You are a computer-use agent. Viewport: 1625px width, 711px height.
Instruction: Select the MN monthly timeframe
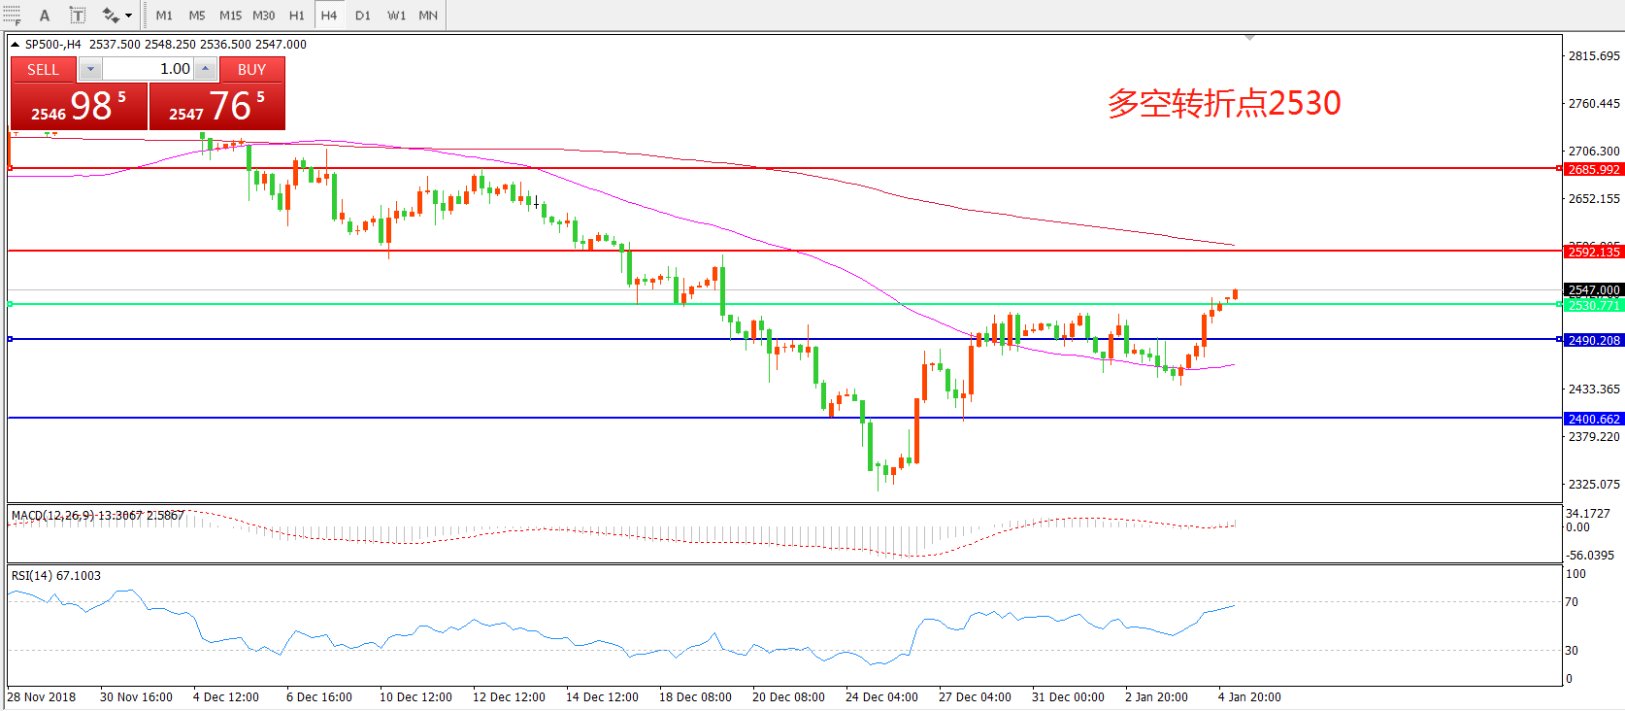pos(428,15)
